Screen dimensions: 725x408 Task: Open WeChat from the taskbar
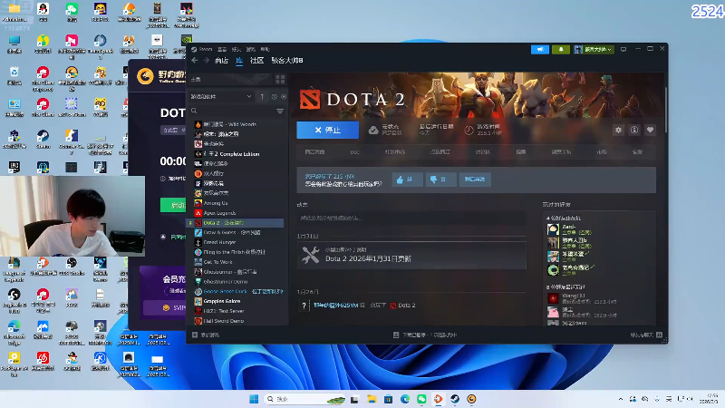[421, 399]
